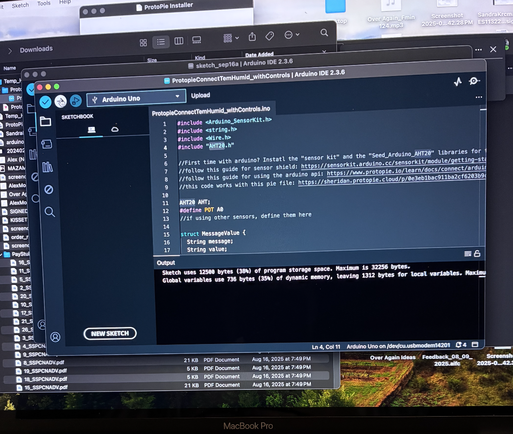
Task: Toggle the lock icon above the editor scrollbar
Action: point(477,253)
